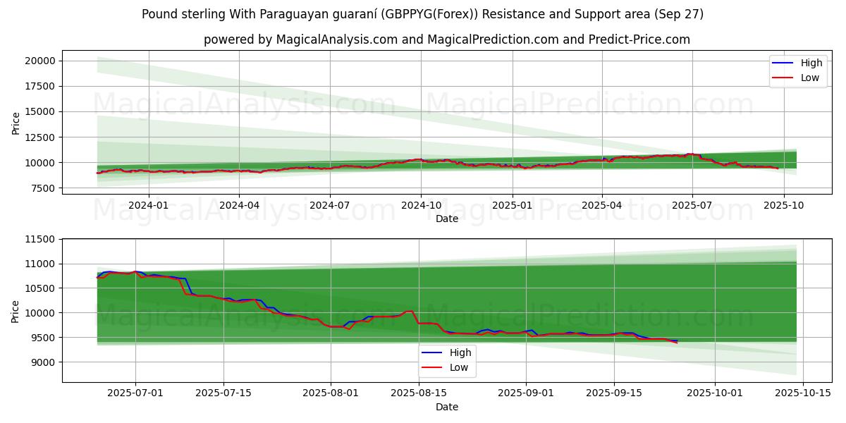Click the blue High swatch in bottom chart legend
Screen dimensions: 846x423
(433, 352)
